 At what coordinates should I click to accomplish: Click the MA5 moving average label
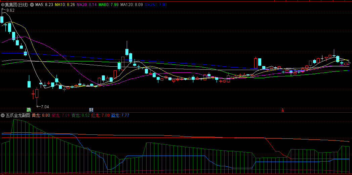pos(44,5)
